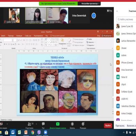136x136 pixels.
Task: Open the Animation (Анимация) ribbon tab
Action: click(x=19, y=36)
